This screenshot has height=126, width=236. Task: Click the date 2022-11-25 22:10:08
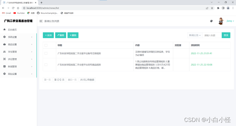[202, 65]
